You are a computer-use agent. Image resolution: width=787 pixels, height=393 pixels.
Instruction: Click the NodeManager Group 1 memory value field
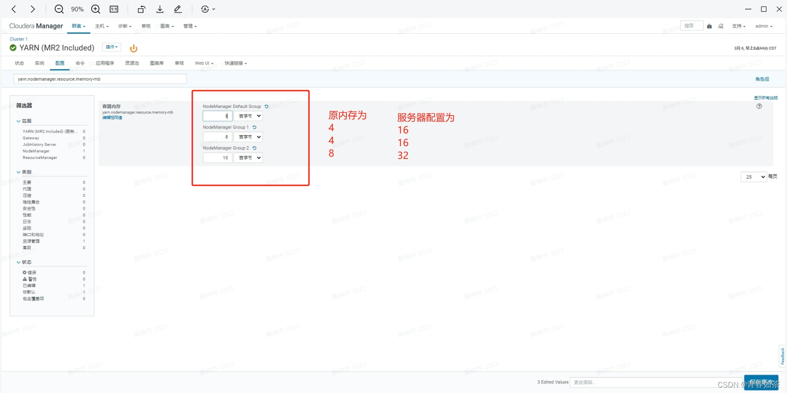coord(217,137)
